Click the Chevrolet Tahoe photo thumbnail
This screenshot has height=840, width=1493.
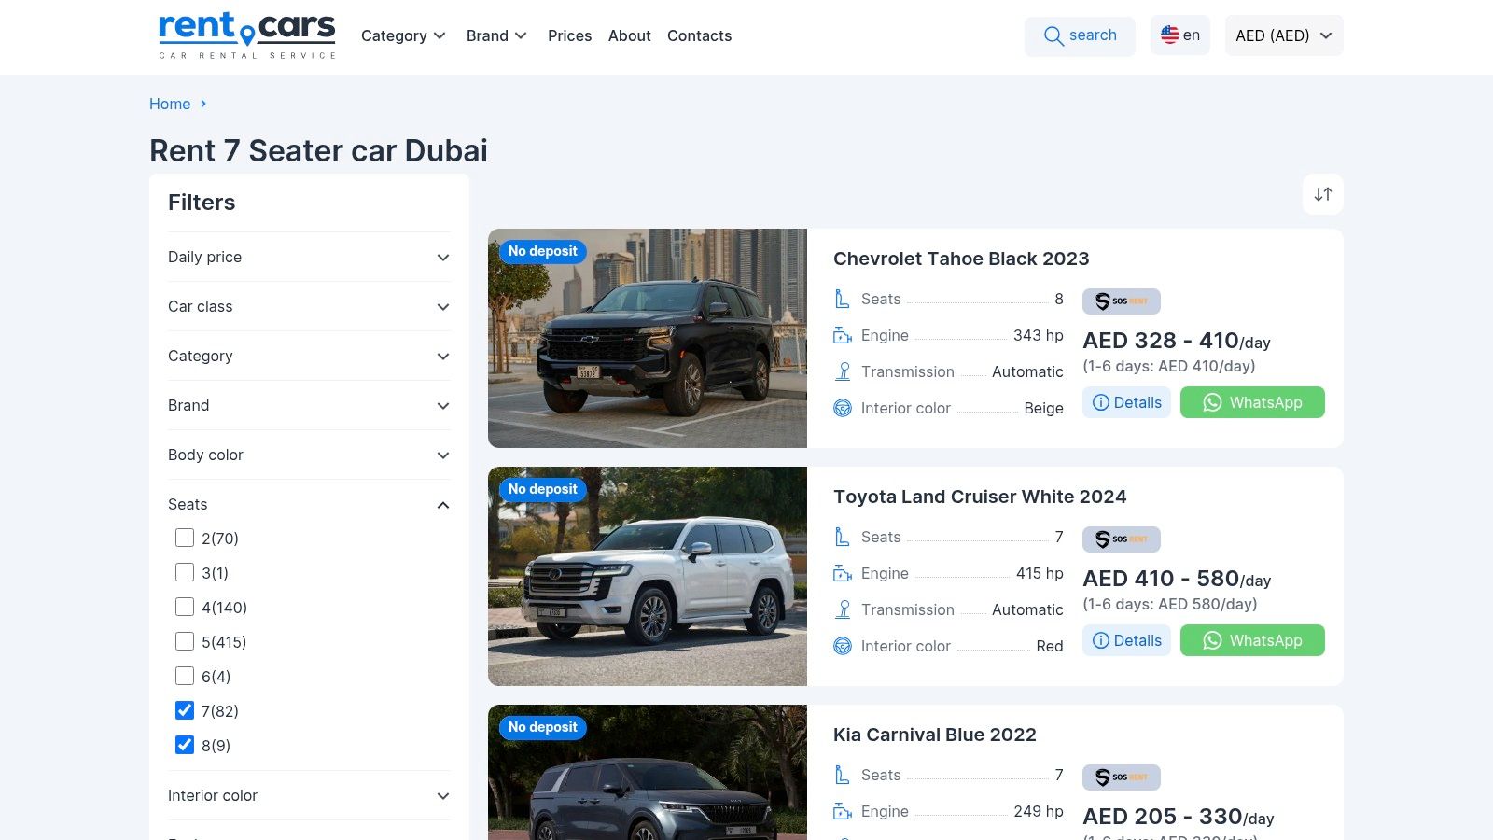(x=648, y=338)
